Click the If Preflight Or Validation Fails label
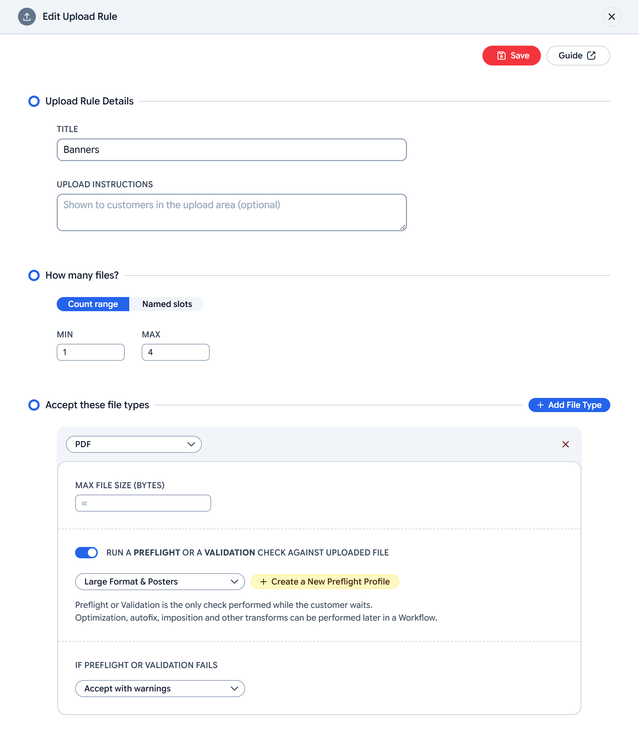Screen dimensions: 639x747 pyautogui.click(x=146, y=665)
